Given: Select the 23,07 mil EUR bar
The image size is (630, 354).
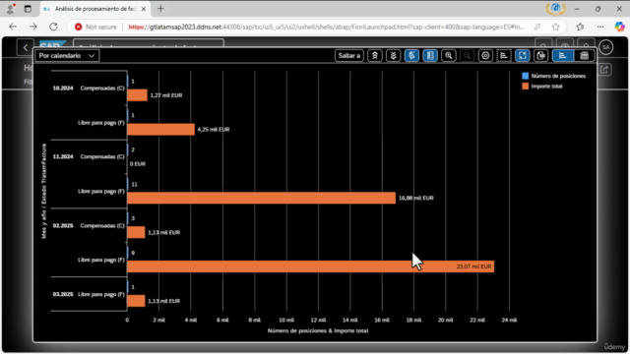Looking at the screenshot, I should click(x=311, y=266).
